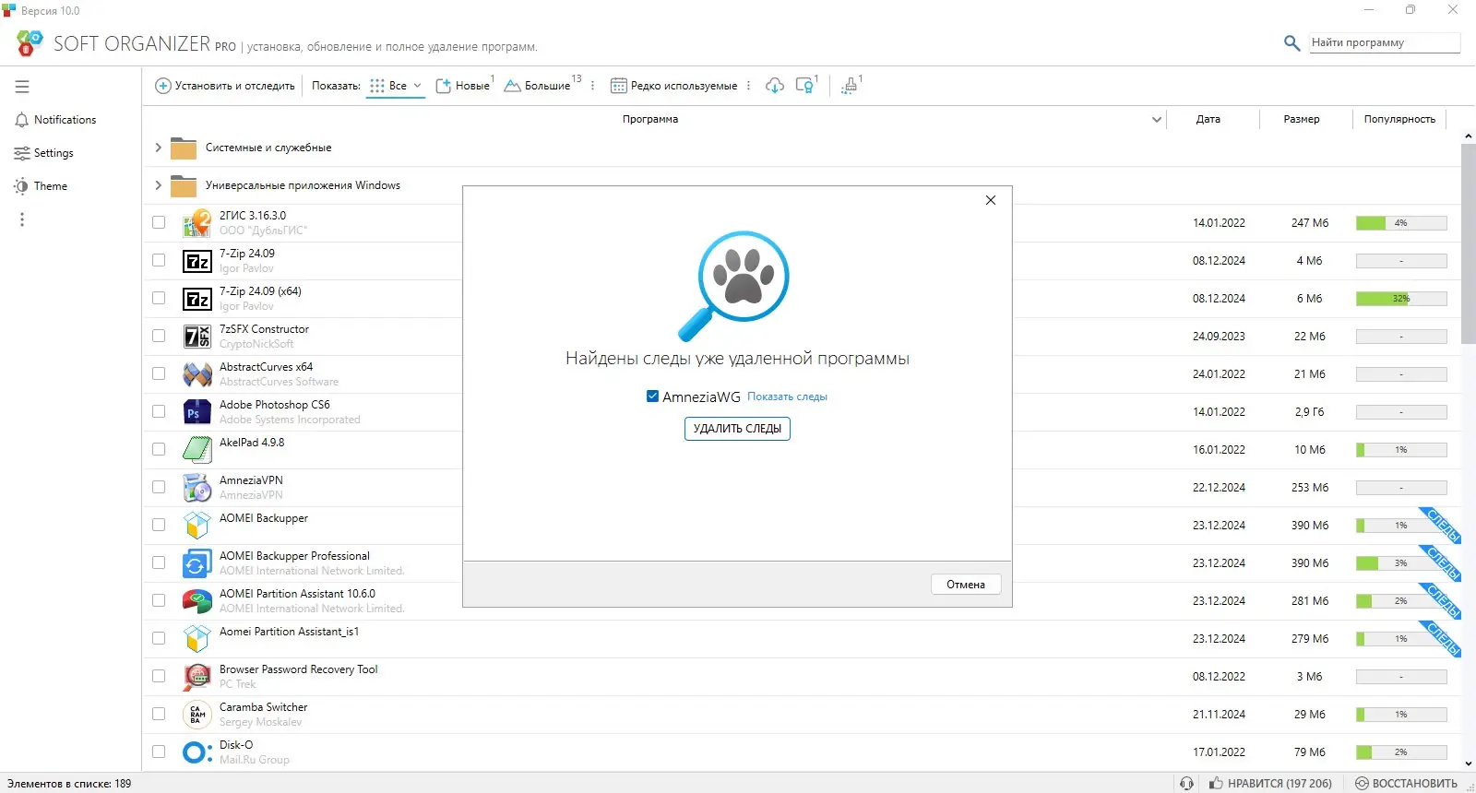Open the options dots after Редко используемые
The height and width of the screenshot is (793, 1476).
coord(748,86)
